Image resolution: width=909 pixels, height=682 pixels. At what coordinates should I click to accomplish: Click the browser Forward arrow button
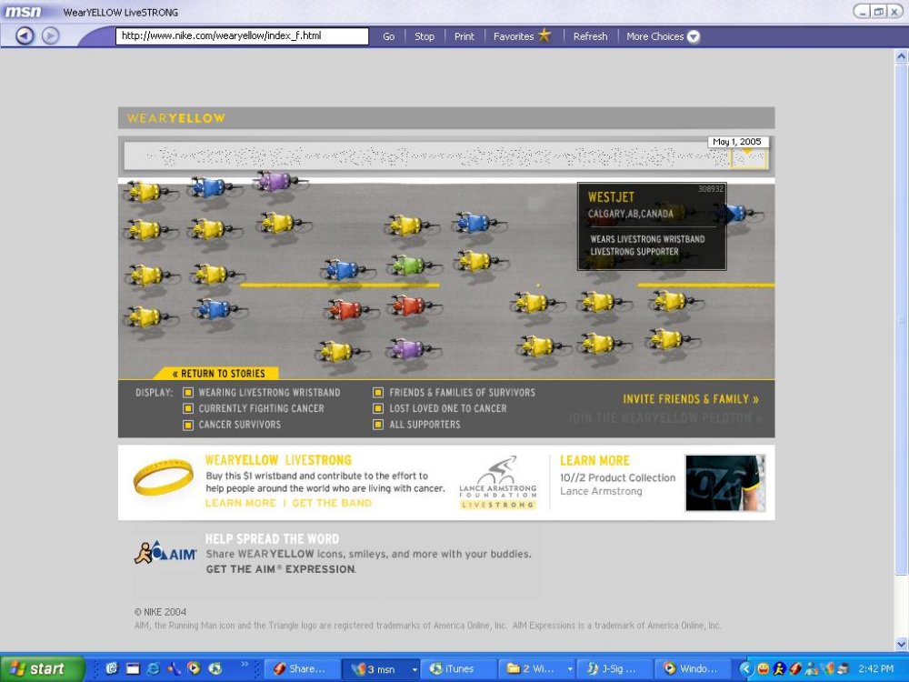[51, 36]
